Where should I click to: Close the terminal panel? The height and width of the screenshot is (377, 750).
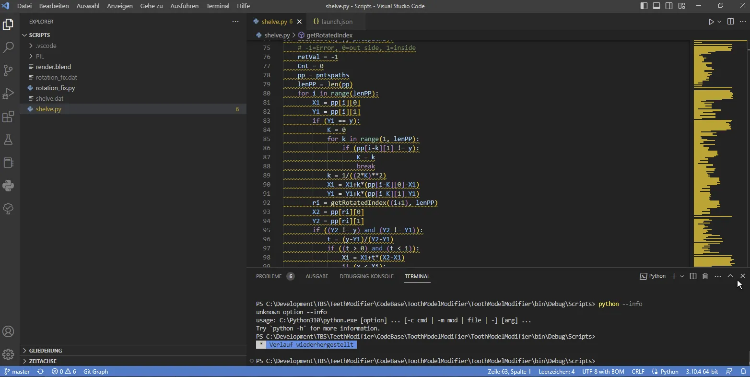point(743,276)
